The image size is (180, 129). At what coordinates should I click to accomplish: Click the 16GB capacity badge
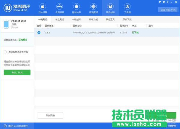pos(14,24)
